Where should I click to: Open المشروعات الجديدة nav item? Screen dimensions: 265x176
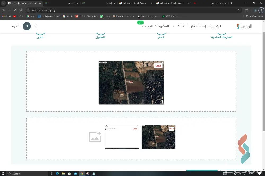(x=156, y=26)
